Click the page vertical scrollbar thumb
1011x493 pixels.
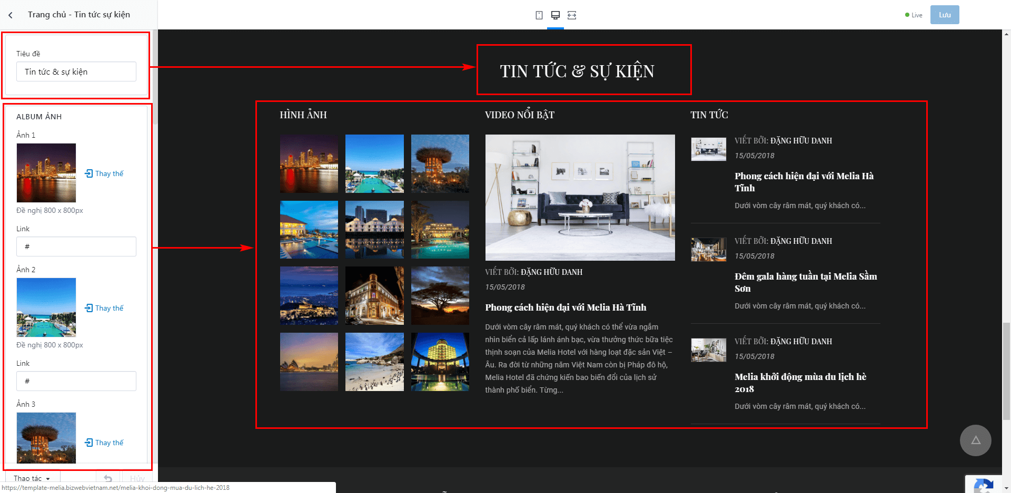[x=1006, y=371]
